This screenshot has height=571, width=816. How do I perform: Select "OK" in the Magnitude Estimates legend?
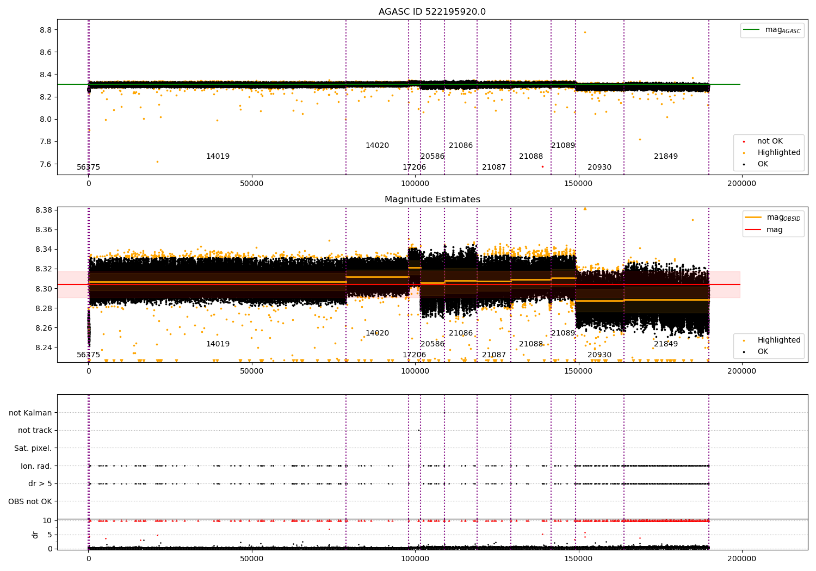763,352
